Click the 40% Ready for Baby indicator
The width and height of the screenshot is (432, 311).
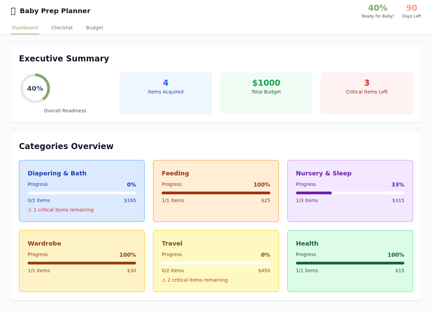(377, 11)
